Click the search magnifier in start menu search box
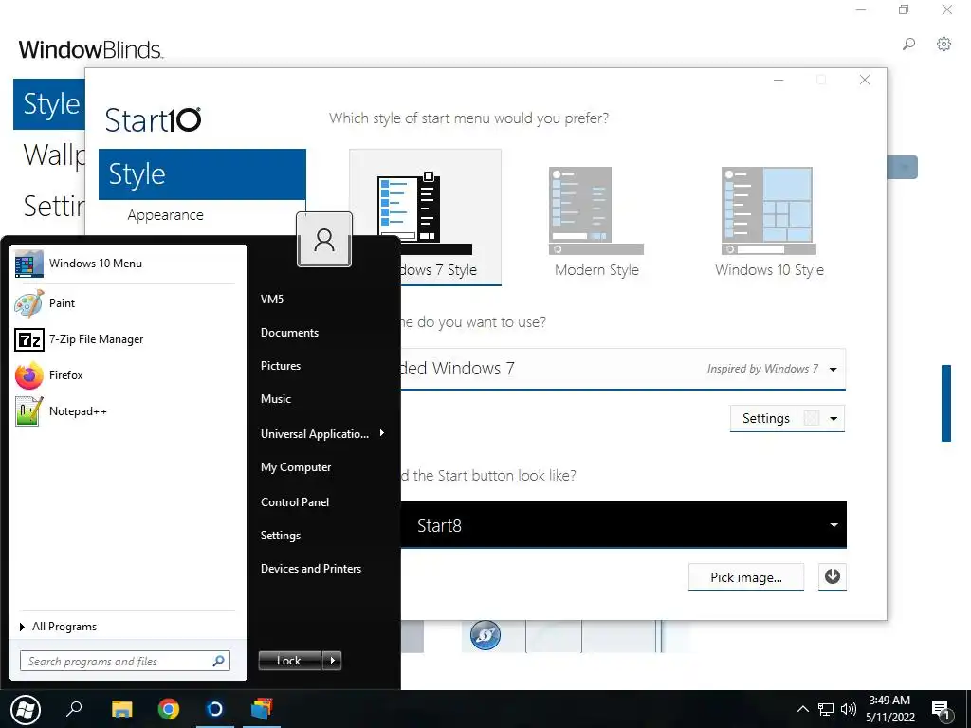This screenshot has width=971, height=728. click(219, 661)
